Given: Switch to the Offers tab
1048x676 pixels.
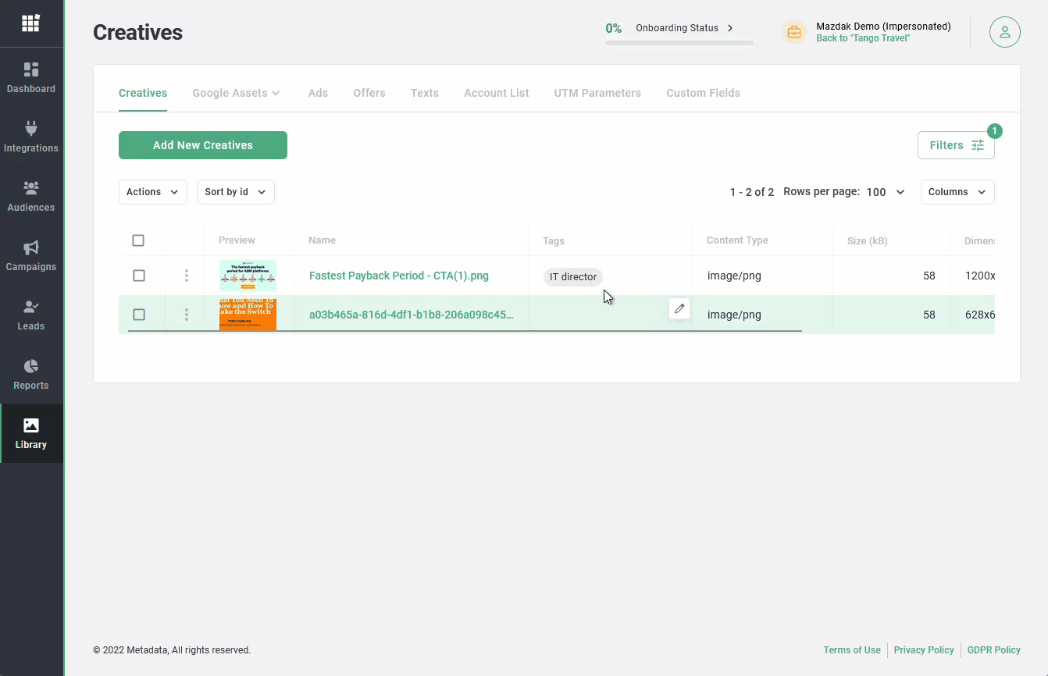Looking at the screenshot, I should (369, 93).
